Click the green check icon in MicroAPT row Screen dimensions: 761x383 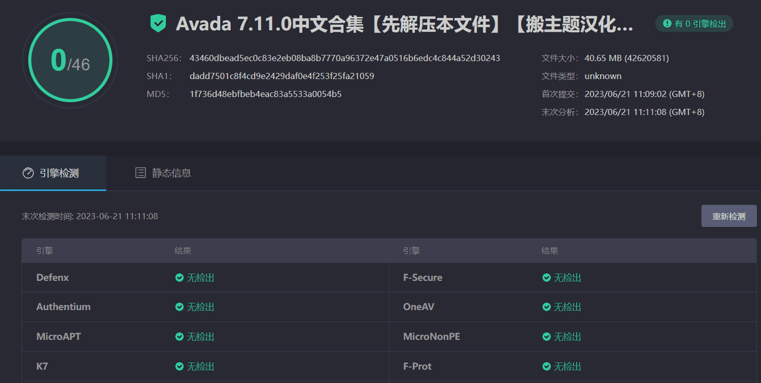tap(179, 337)
